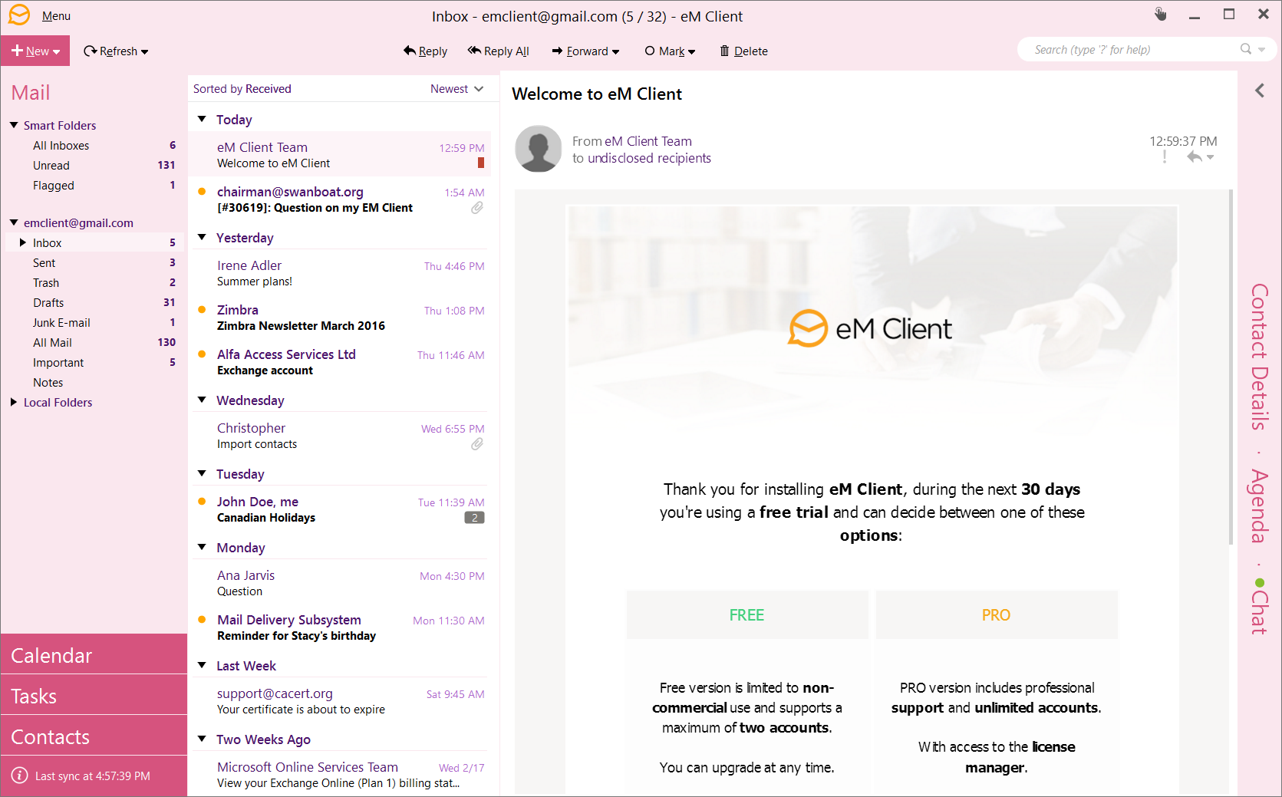Click the message preview scrollbar
Viewport: 1282px width, 797px height.
1231,368
